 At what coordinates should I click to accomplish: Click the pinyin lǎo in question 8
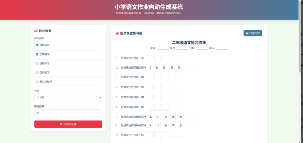(151, 126)
